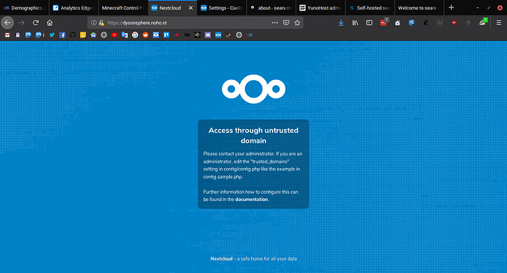This screenshot has height=273, width=507.
Task: Switch to the YunoHost admin tab
Action: (x=320, y=8)
